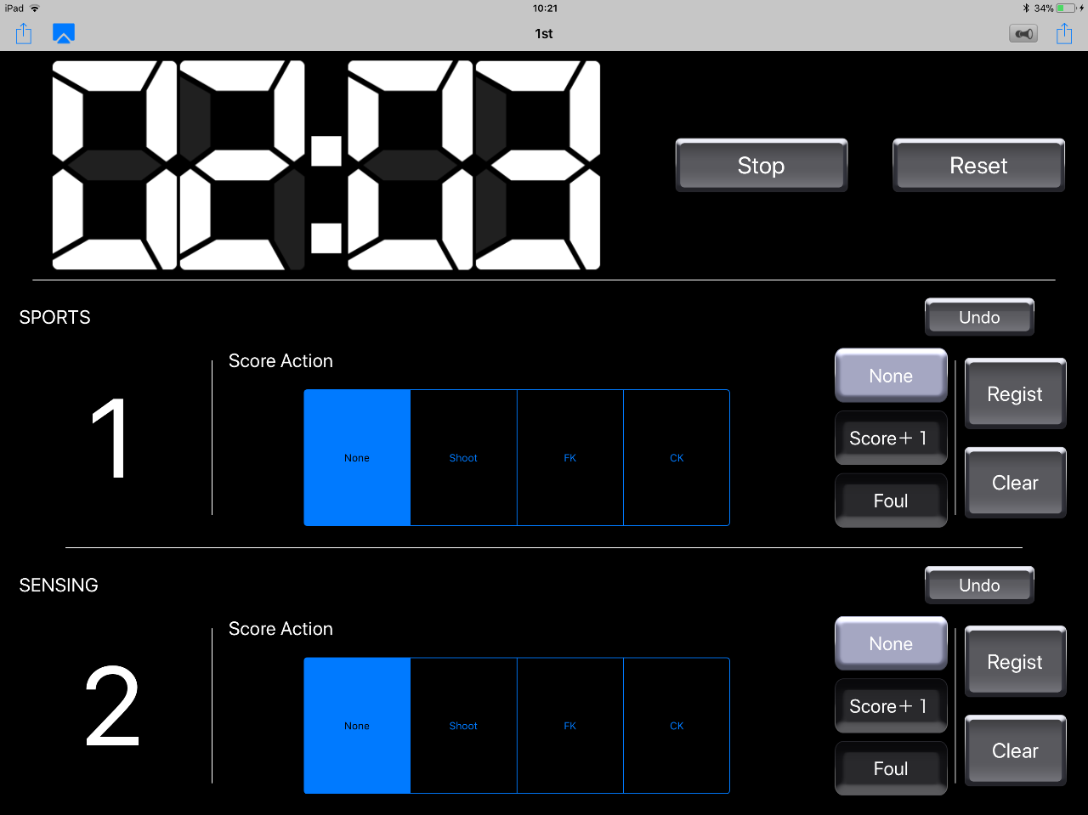Undo last SENSING team action
Viewport: 1088px width, 815px height.
coord(979,585)
